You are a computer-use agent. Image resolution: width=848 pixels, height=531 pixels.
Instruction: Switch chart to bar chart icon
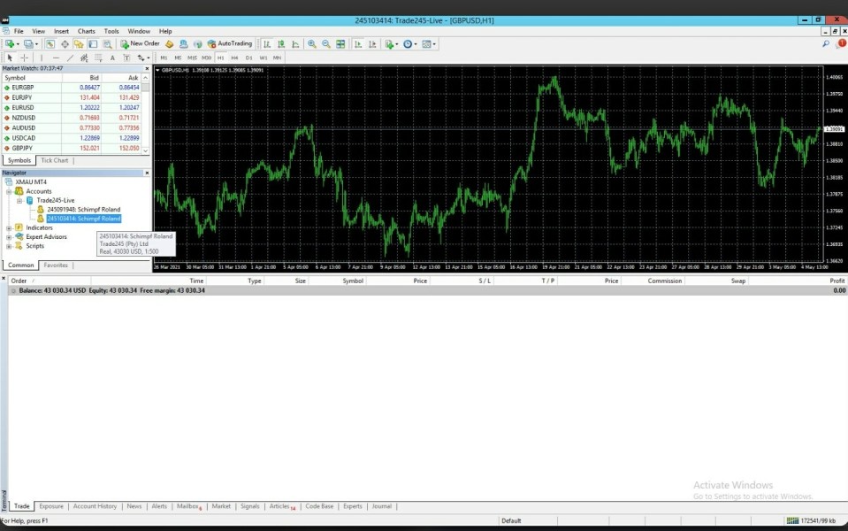[x=267, y=44]
